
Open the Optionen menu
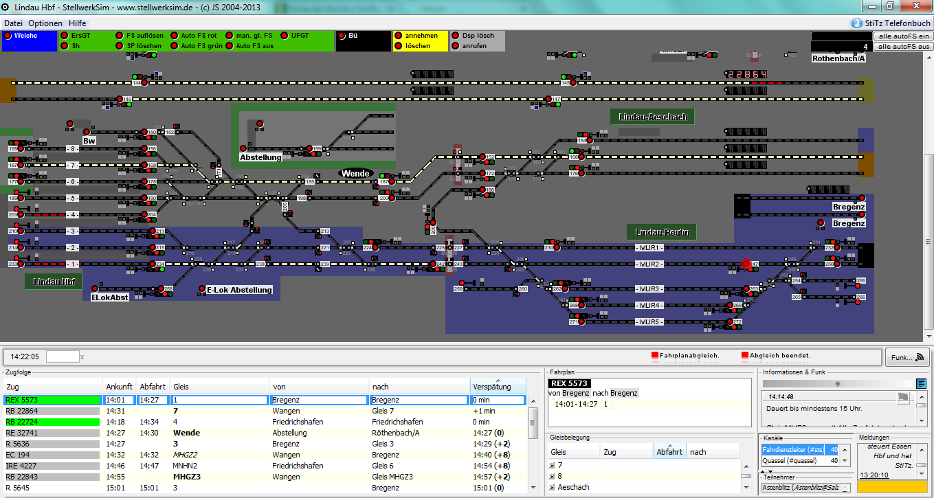(45, 23)
